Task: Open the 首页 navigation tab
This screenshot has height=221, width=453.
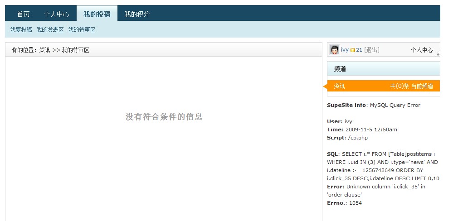Action: (x=24, y=14)
